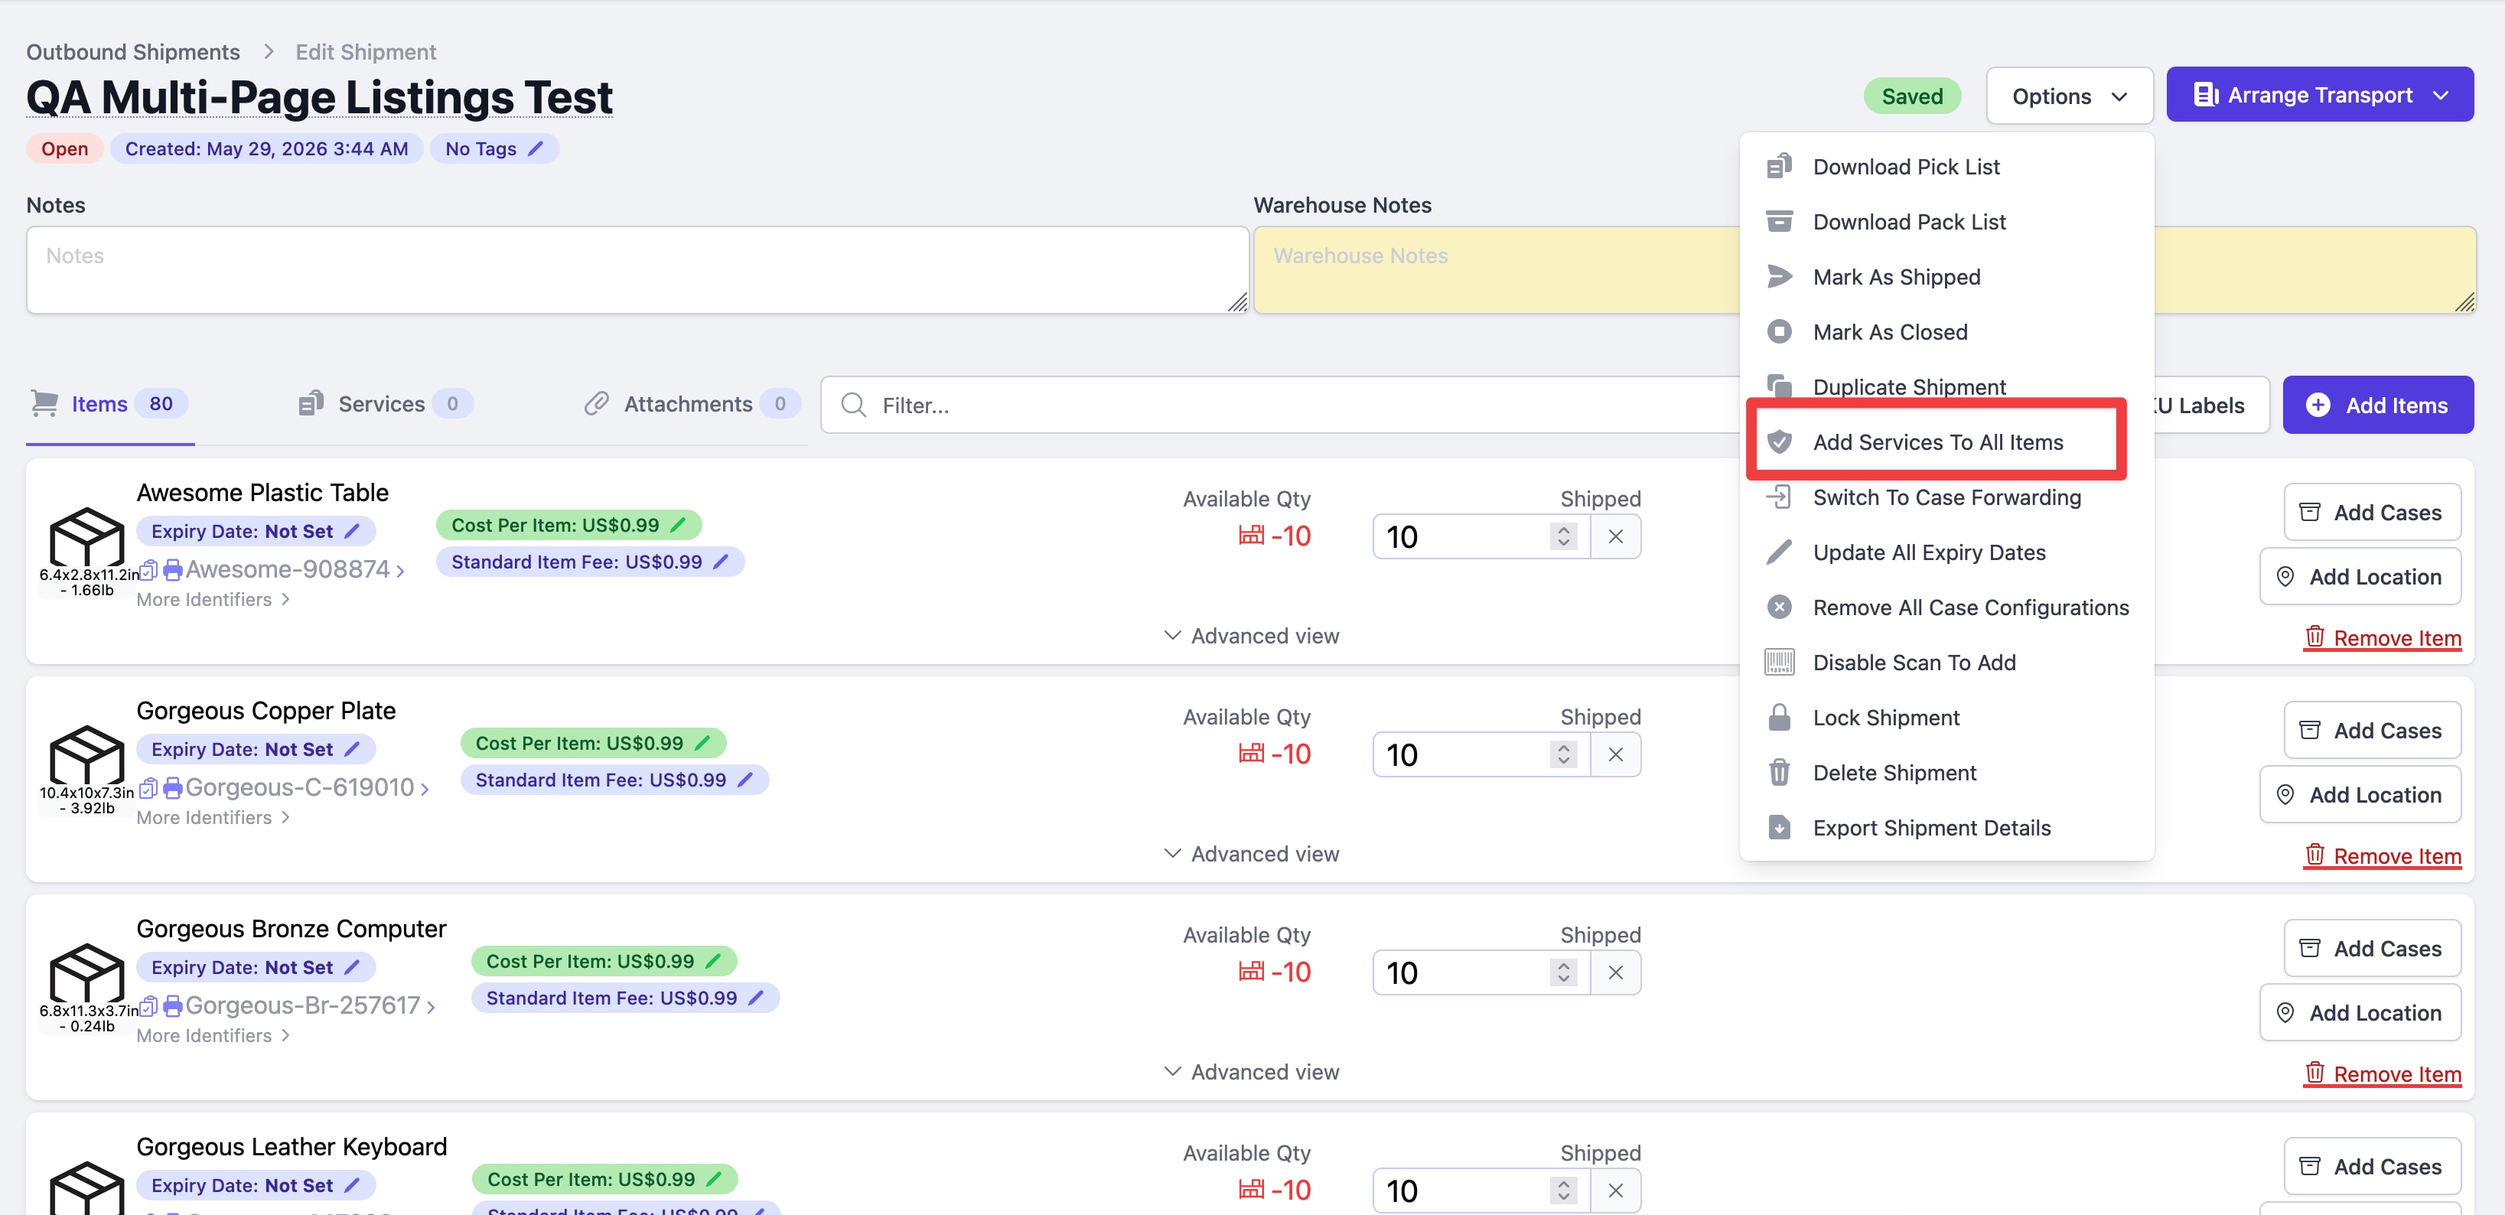Click the Add Items button
The image size is (2505, 1215).
(2378, 405)
